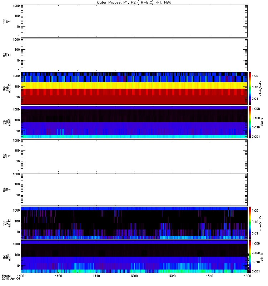Click the 1420 time tick label
Screen dimensions: 268x286
pyautogui.click(x=59, y=276)
